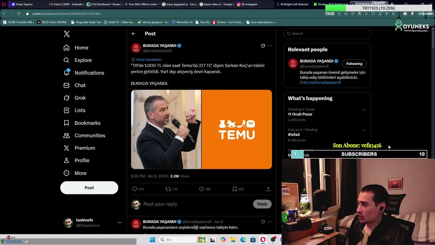Open Notifications in the sidebar

84,73
